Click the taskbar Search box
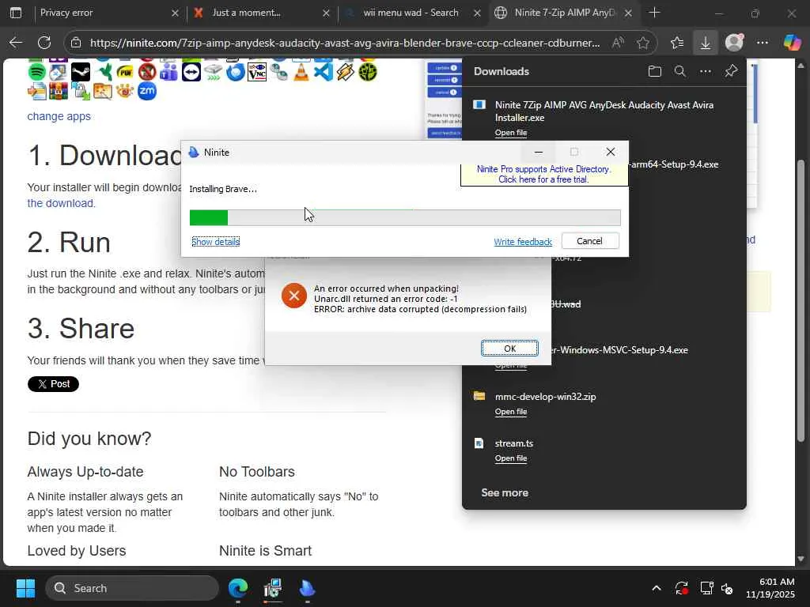This screenshot has width=810, height=607. click(132, 588)
